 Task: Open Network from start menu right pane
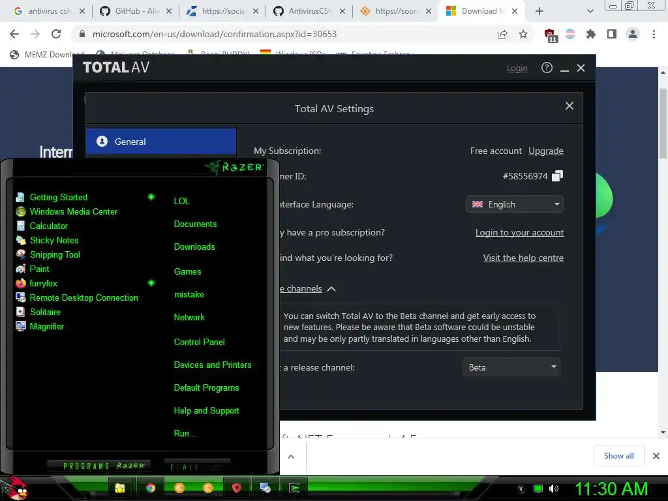189,318
